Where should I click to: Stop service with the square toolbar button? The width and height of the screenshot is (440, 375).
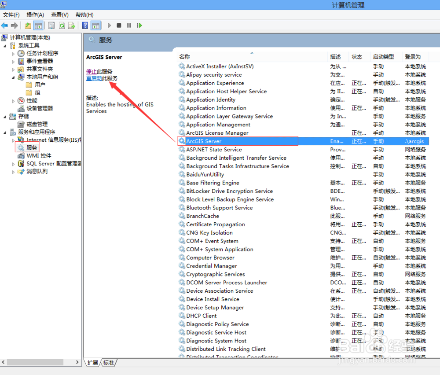[119, 26]
